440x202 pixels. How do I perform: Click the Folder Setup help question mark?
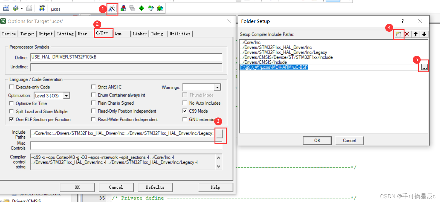pyautogui.click(x=403, y=21)
